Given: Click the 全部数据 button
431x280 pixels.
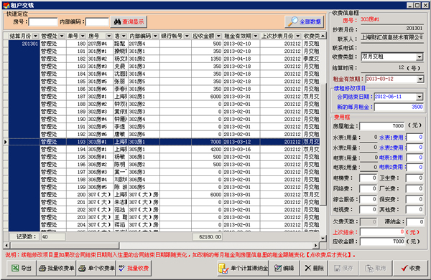Looking at the screenshot, I should [x=305, y=22].
